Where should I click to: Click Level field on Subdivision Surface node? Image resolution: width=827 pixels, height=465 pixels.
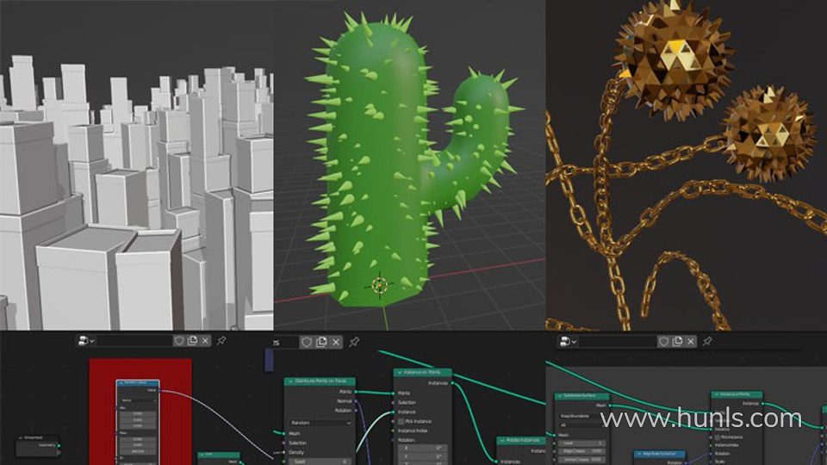point(582,443)
